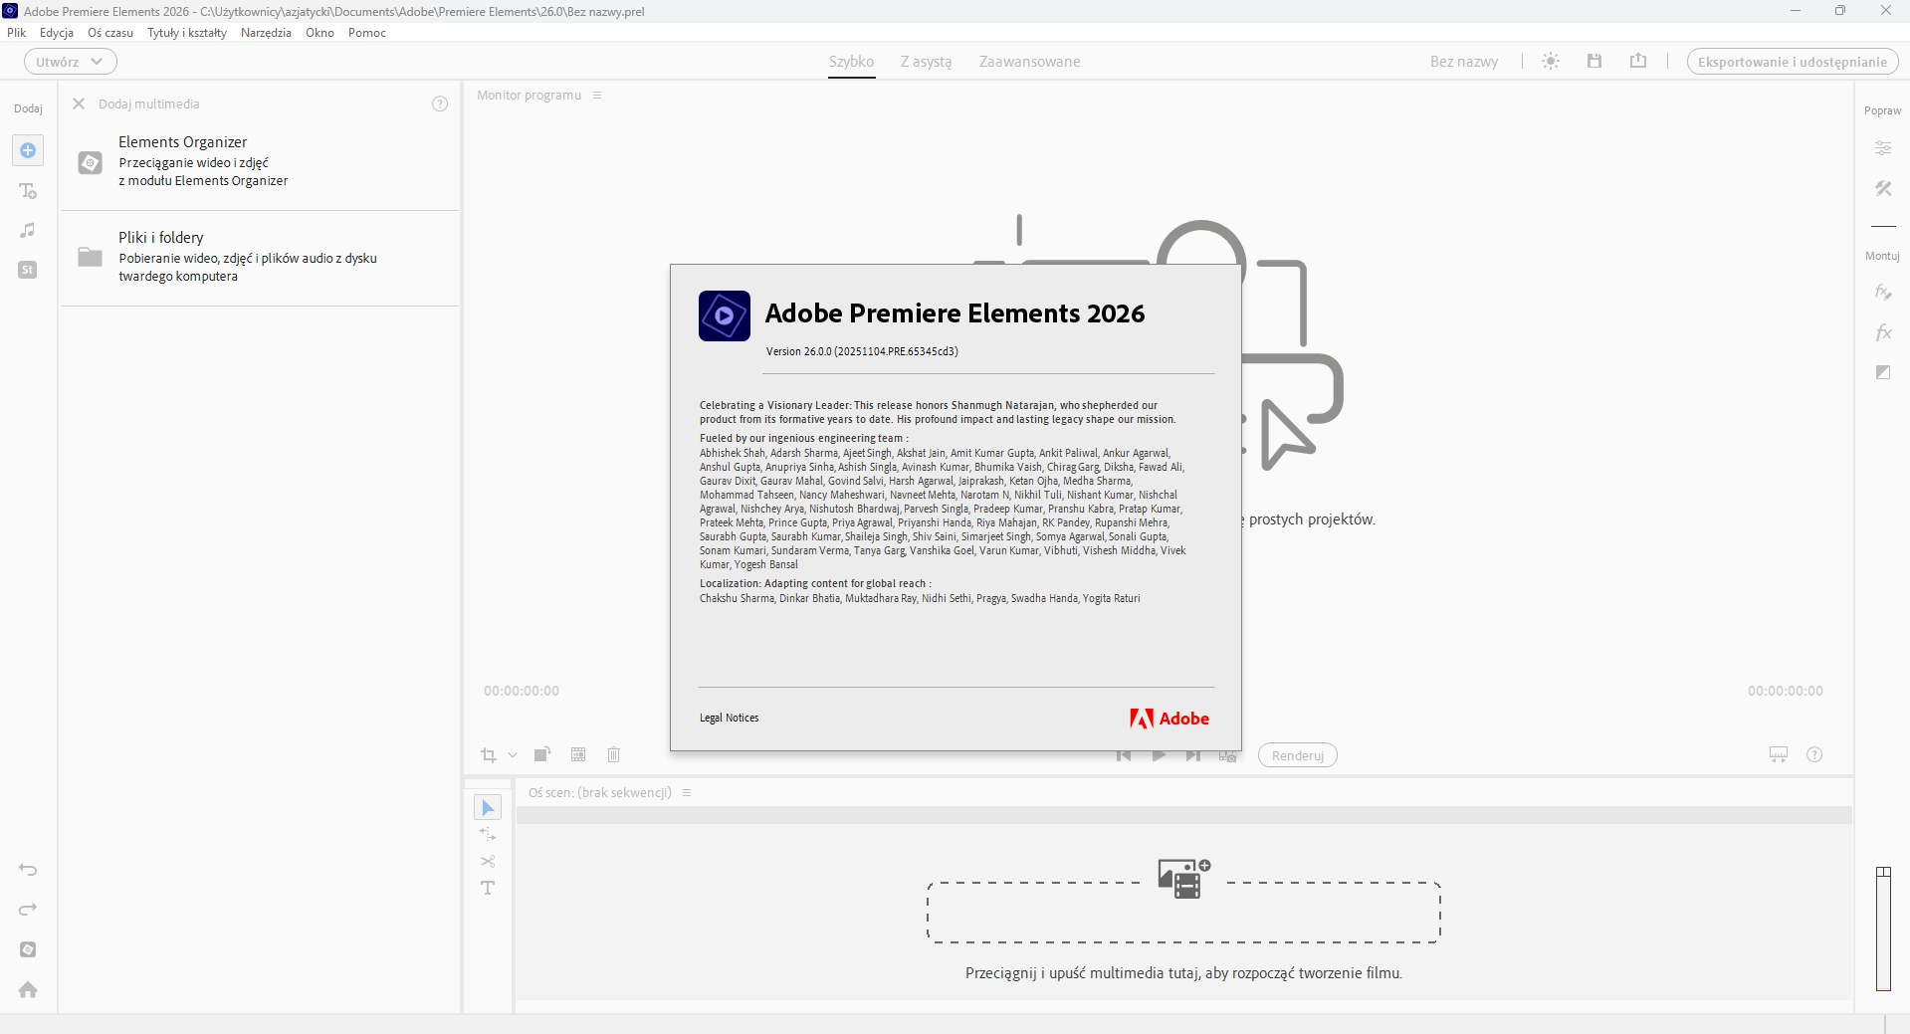Open the crop tool dropdown arrow

click(513, 755)
